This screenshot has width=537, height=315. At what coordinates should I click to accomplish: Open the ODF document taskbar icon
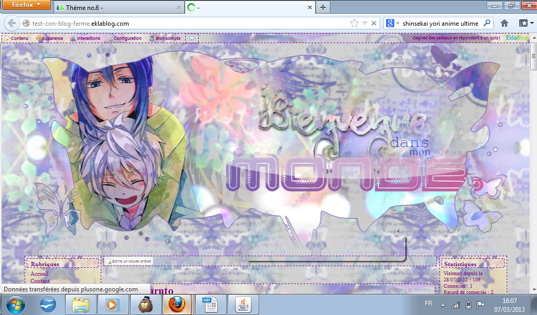pyautogui.click(x=211, y=304)
